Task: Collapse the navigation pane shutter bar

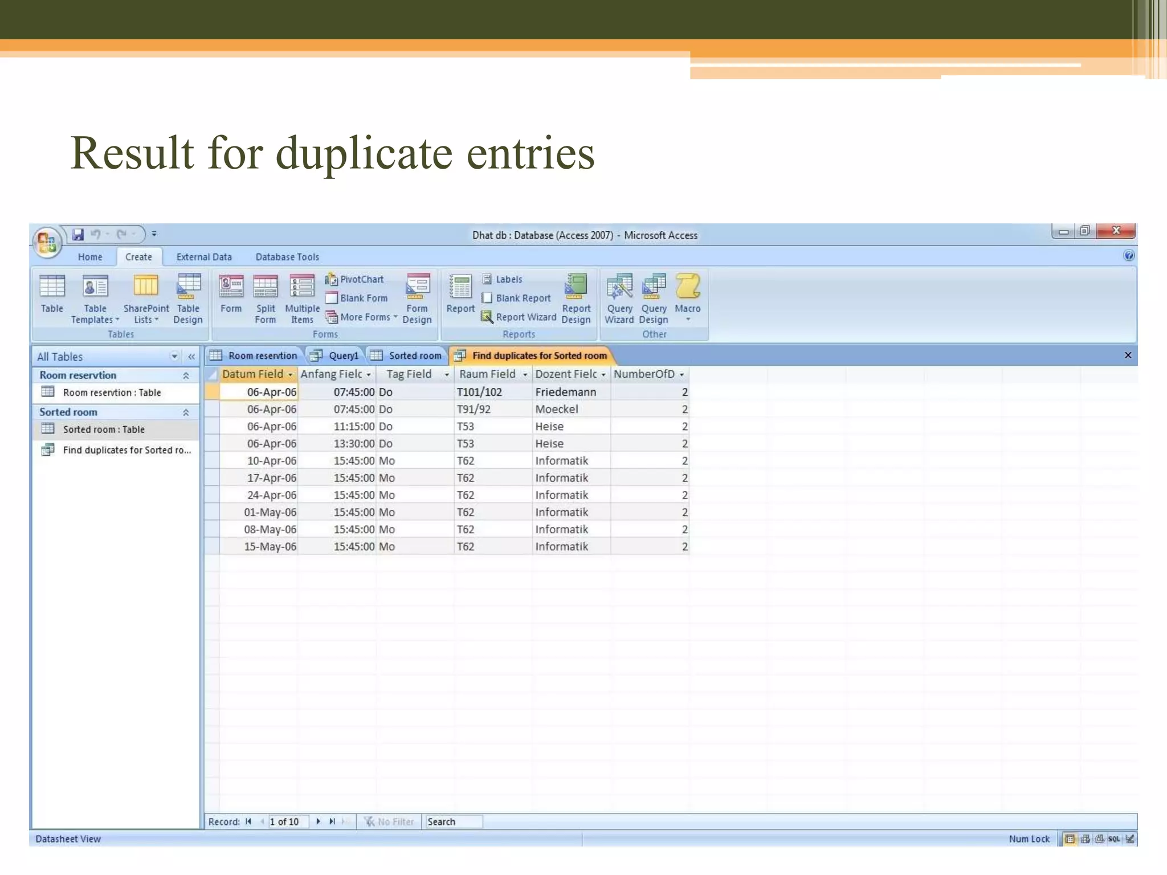Action: pos(191,357)
